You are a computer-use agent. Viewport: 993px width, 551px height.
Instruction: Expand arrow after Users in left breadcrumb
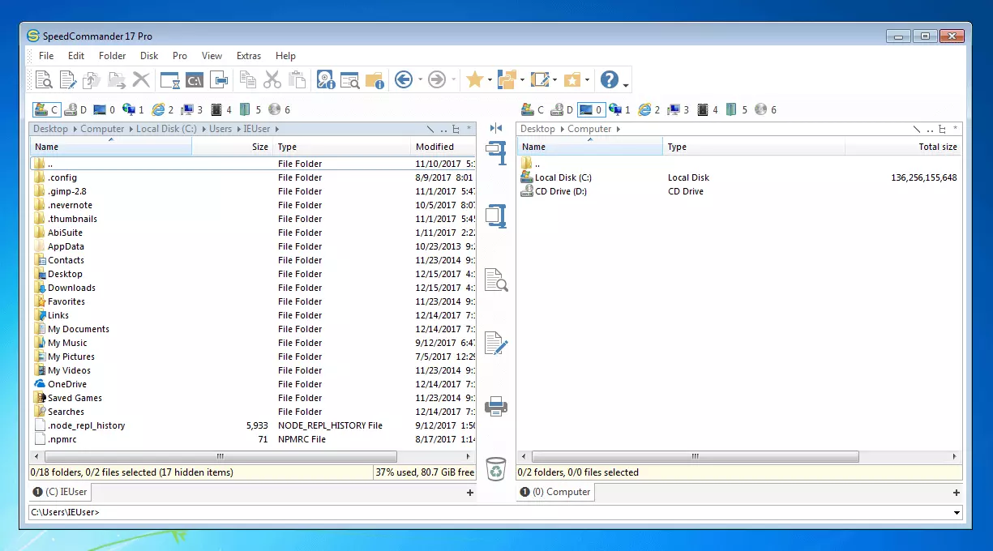(238, 129)
